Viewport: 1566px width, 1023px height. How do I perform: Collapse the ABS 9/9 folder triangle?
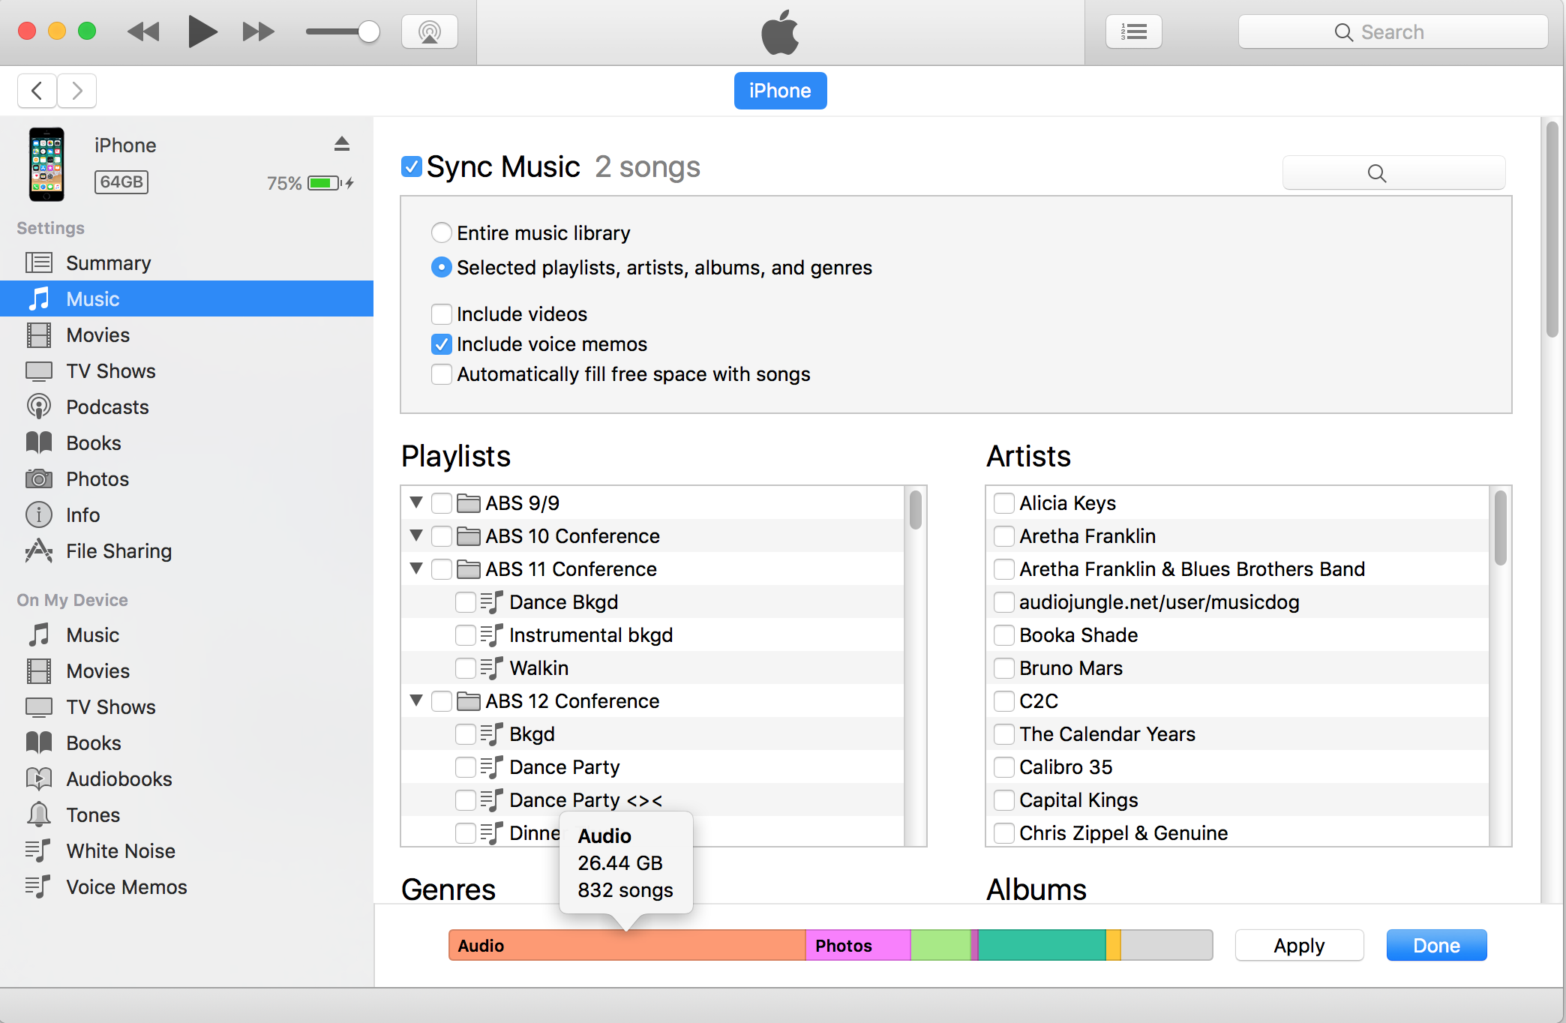pos(416,502)
